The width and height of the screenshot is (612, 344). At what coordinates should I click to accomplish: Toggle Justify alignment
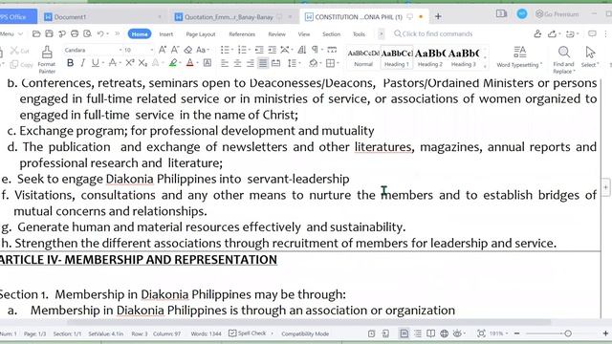tap(263, 63)
